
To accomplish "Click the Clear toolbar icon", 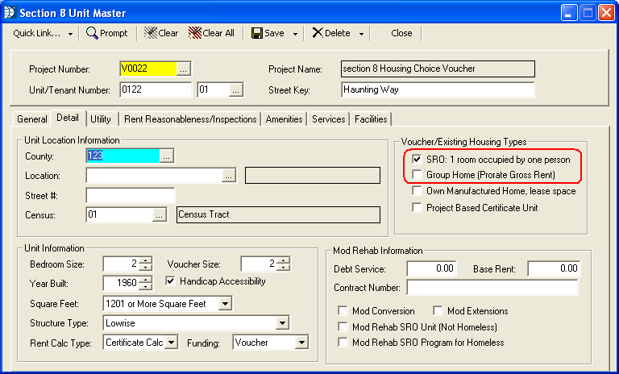I will coord(151,33).
